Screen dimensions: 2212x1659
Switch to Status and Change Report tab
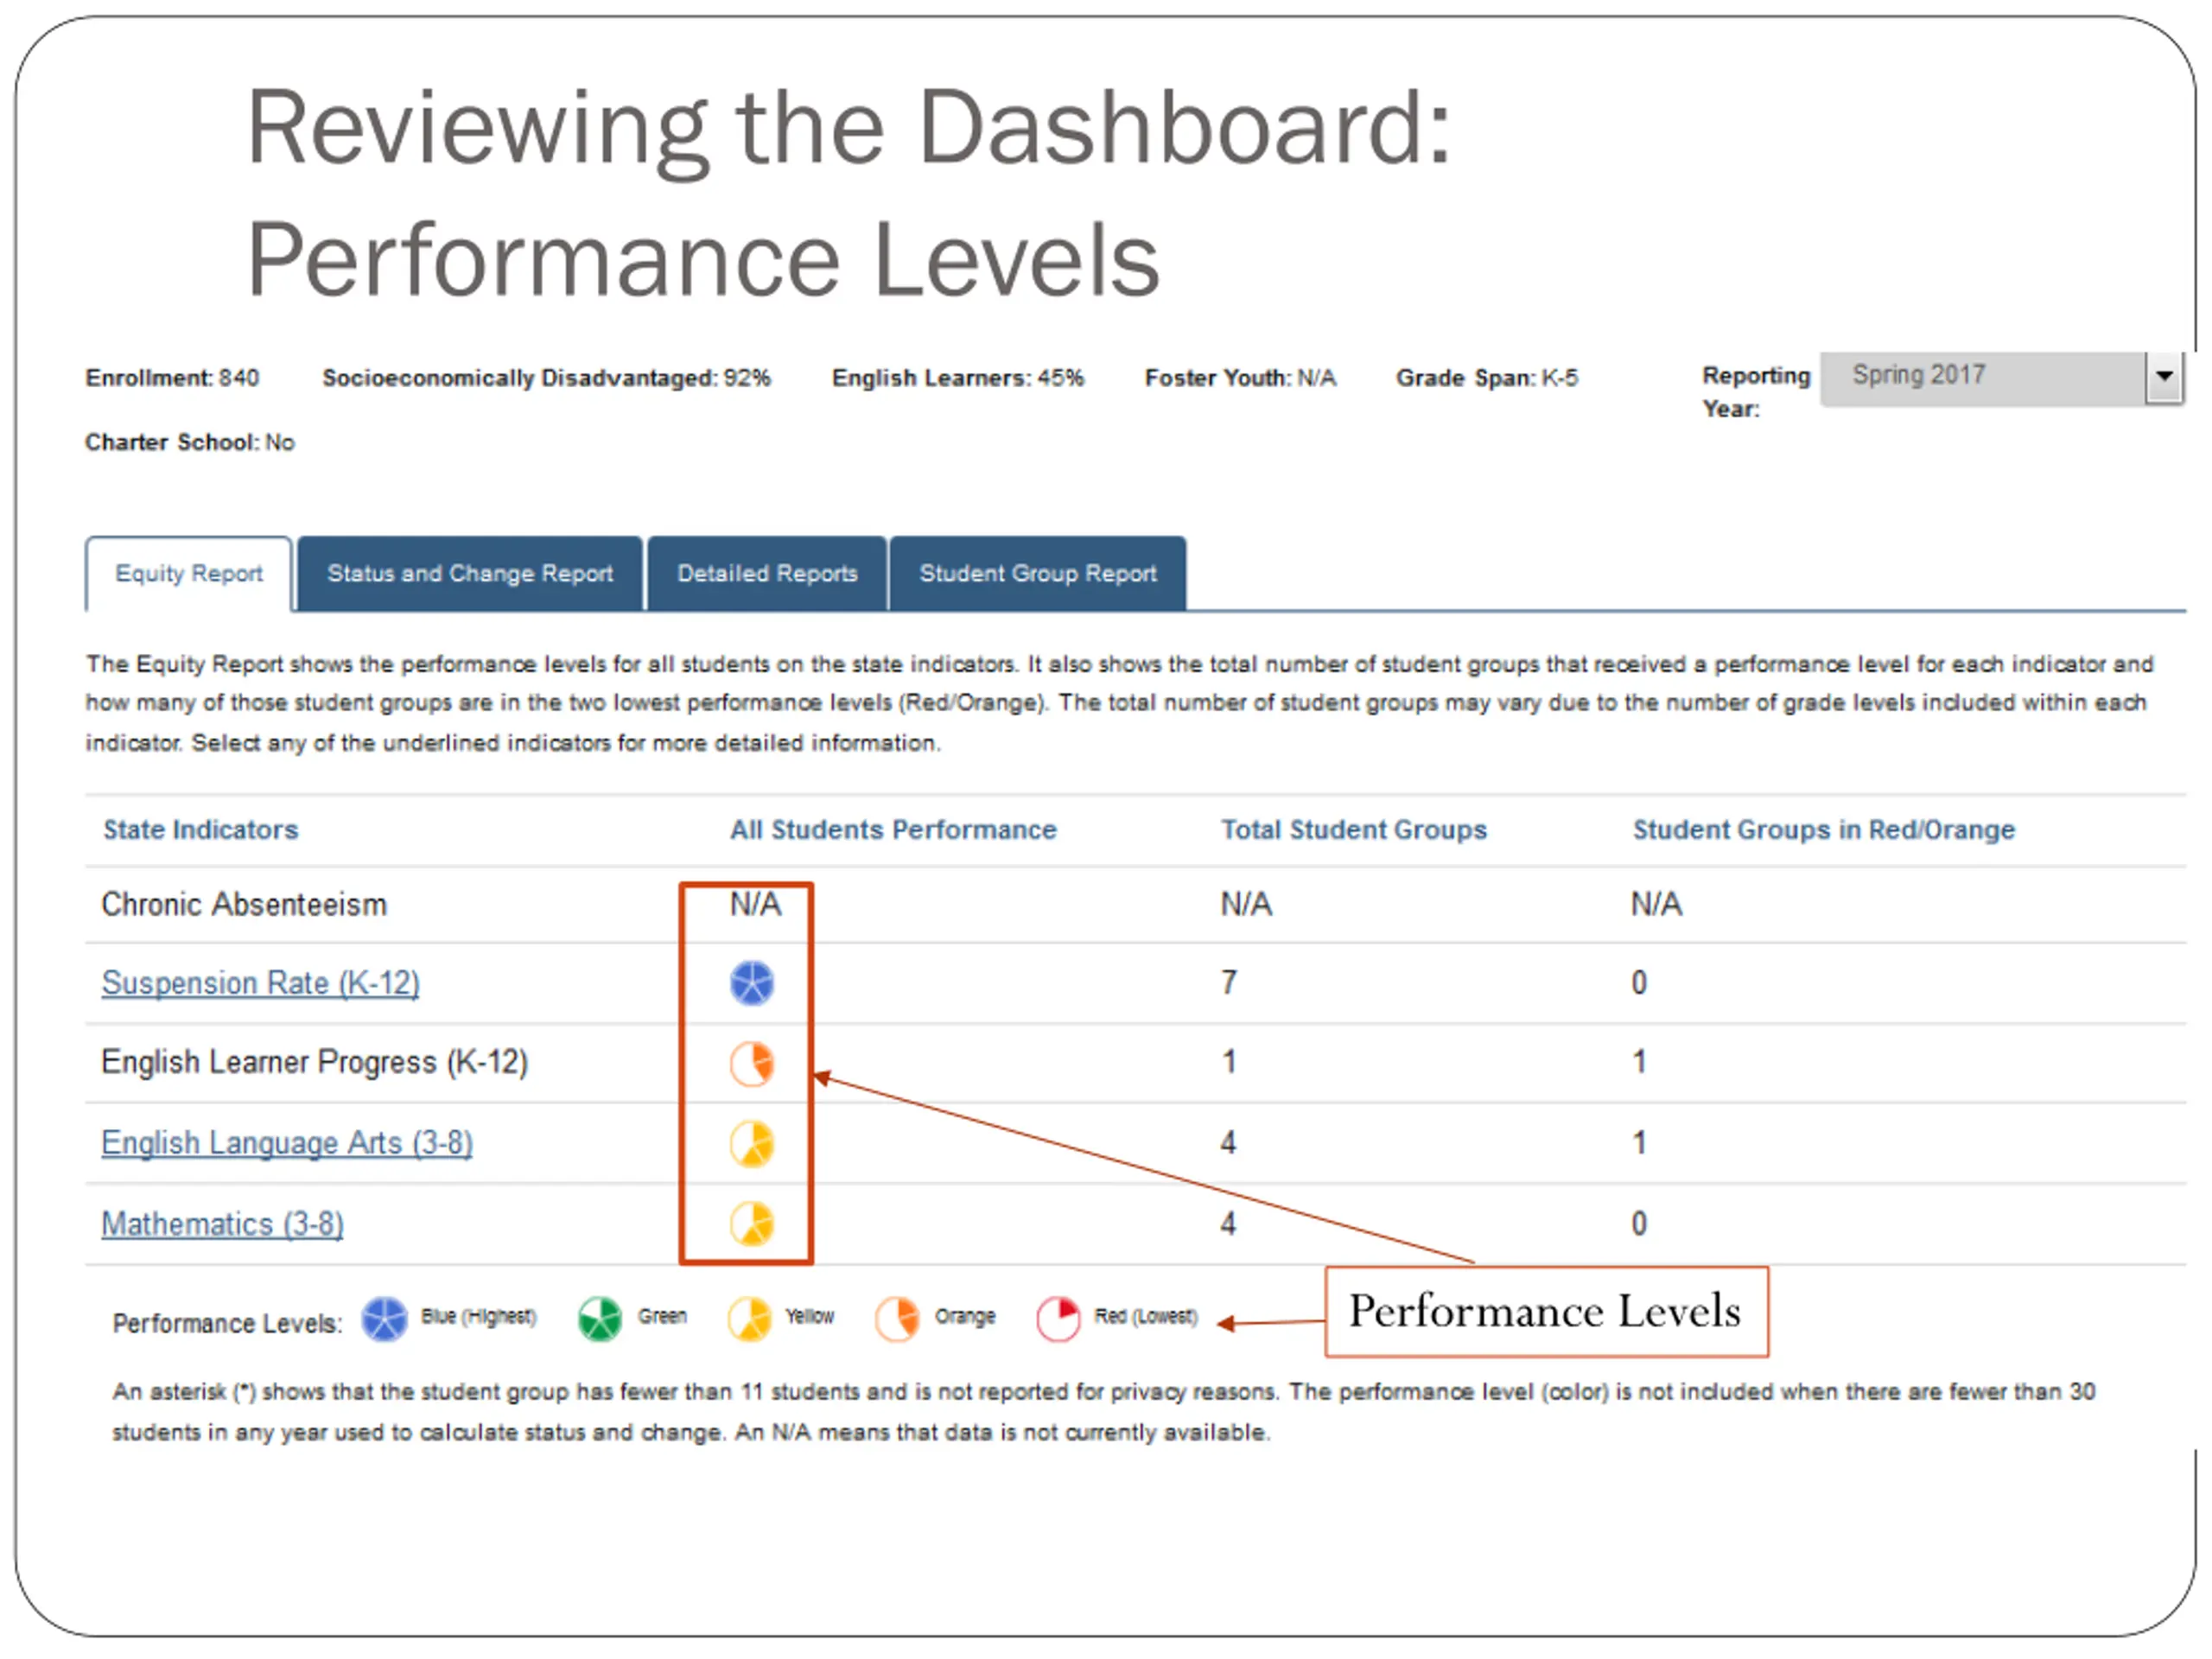pos(470,574)
